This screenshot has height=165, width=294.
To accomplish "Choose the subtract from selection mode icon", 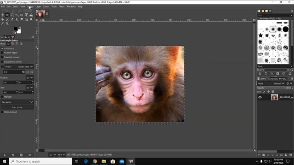I will click(x=17, y=44).
